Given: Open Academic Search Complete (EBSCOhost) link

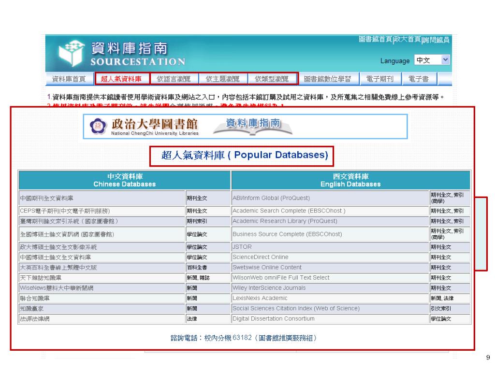Looking at the screenshot, I should coord(289,211).
